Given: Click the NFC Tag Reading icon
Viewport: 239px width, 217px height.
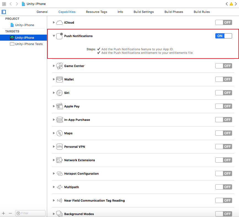Looking at the screenshot, I should click(x=60, y=201).
